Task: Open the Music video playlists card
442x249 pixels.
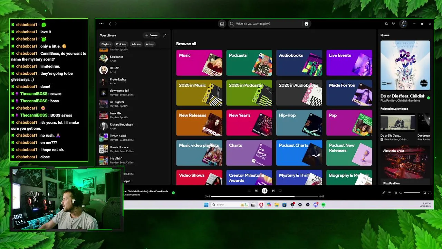Action: click(x=199, y=153)
